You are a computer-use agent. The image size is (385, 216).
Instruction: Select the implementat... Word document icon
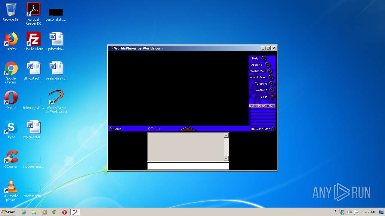pos(33,130)
